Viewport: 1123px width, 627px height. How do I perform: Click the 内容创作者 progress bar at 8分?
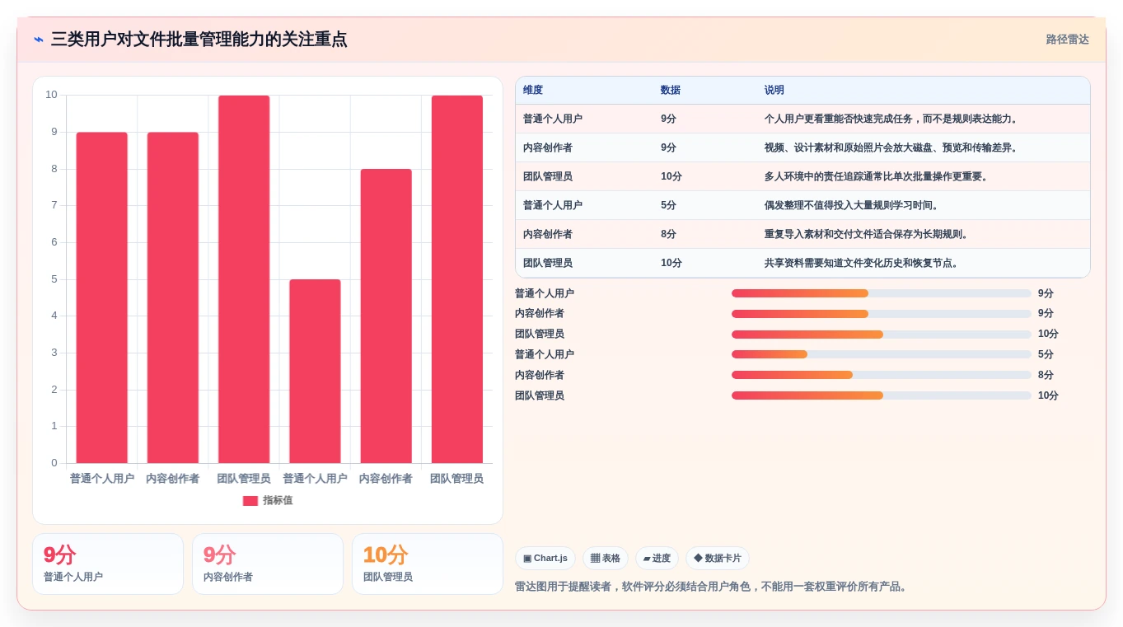[x=882, y=375]
